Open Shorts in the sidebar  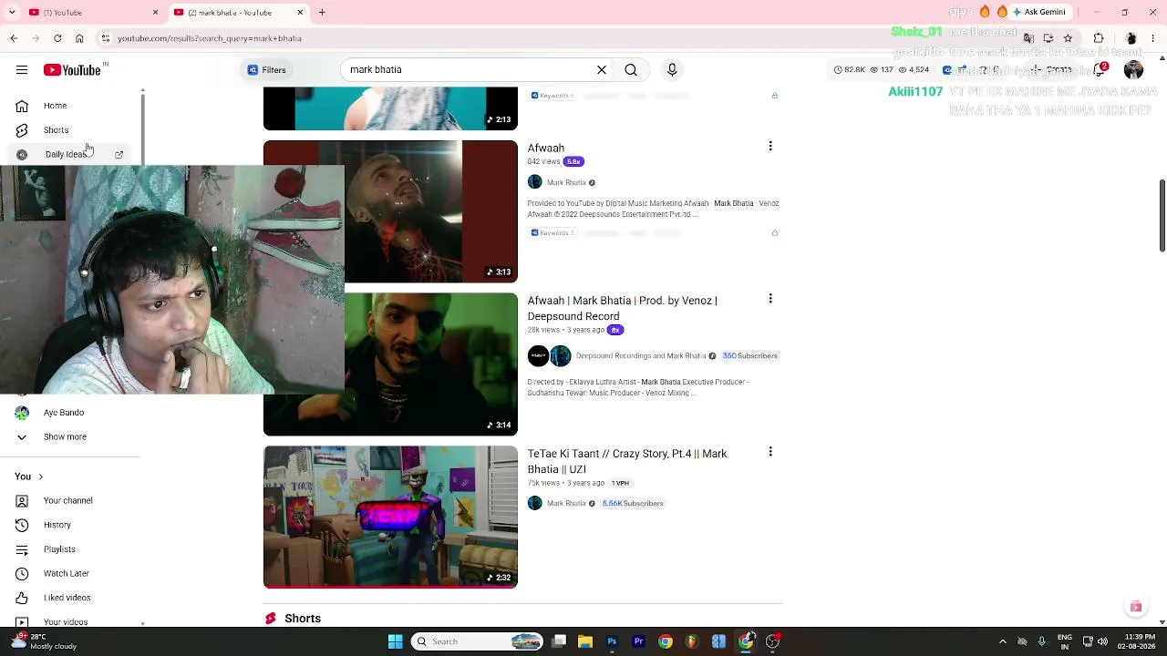71,130
